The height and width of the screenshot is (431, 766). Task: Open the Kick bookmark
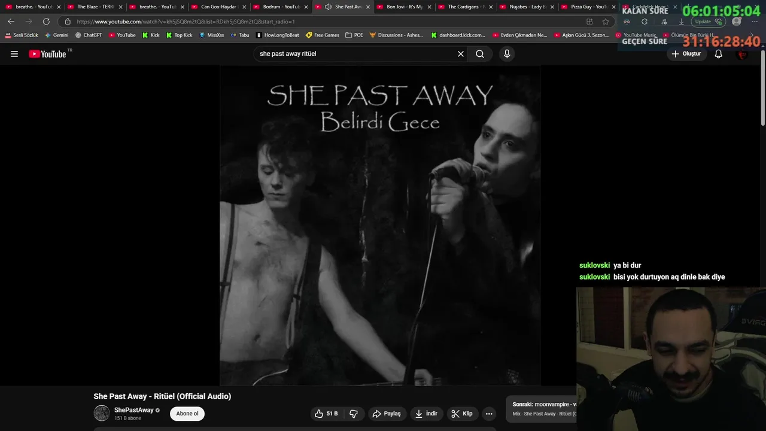[151, 35]
